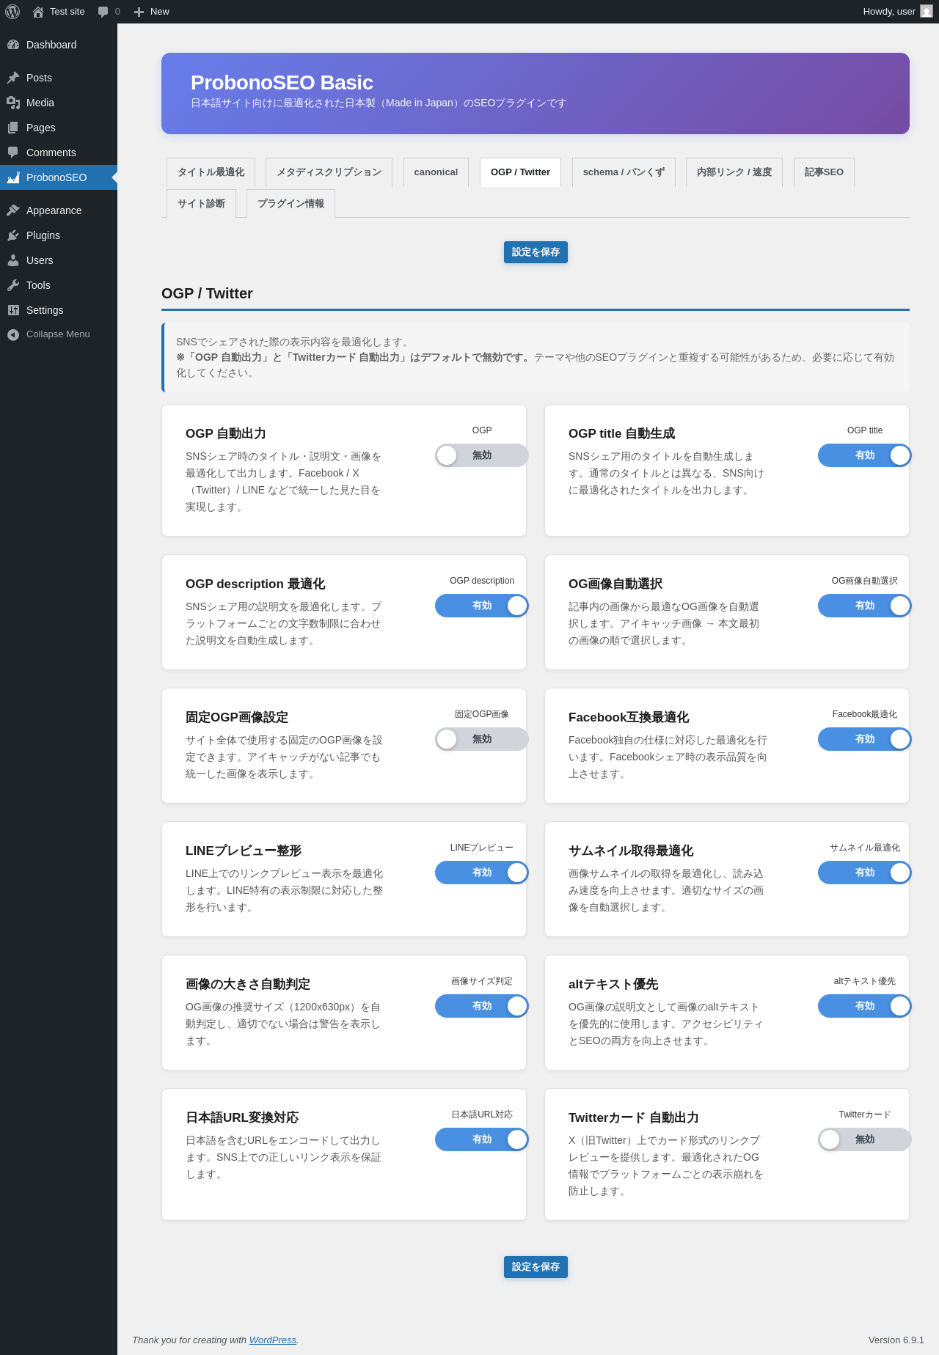Disable the OGP title toggle
This screenshot has width=939, height=1355.
point(865,455)
